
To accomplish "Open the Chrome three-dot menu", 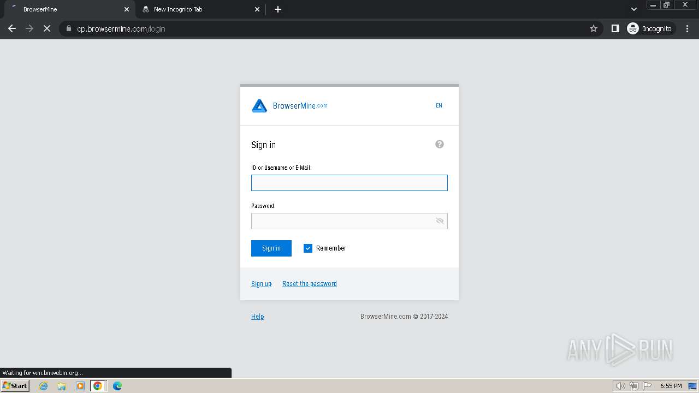I will [x=688, y=29].
